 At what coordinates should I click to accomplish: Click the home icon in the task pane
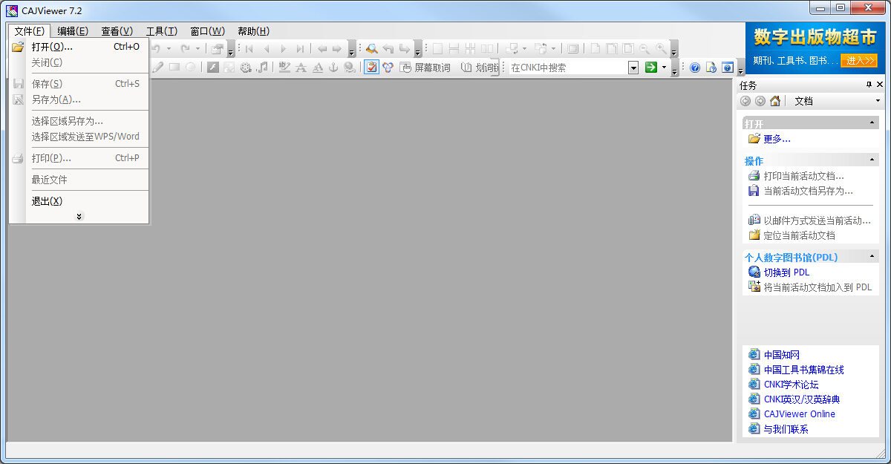pos(775,101)
